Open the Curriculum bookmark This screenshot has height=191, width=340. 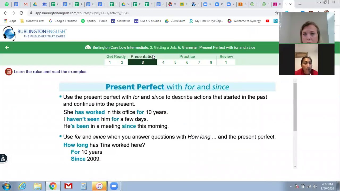coord(175,21)
